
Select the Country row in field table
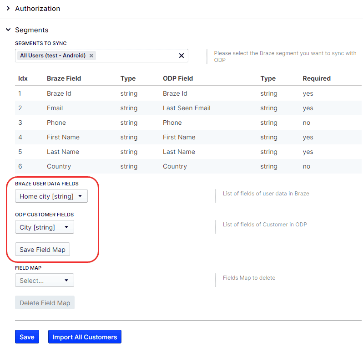(59, 166)
